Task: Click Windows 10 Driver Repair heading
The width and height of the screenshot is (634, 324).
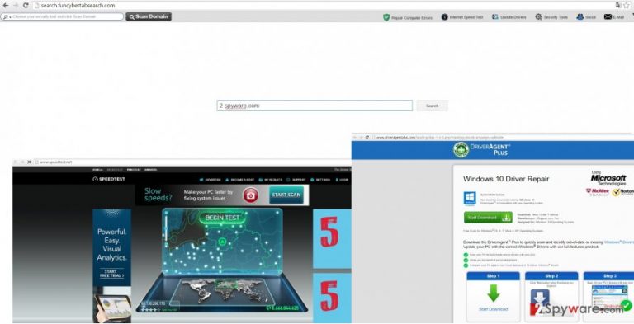Action: coord(506,179)
